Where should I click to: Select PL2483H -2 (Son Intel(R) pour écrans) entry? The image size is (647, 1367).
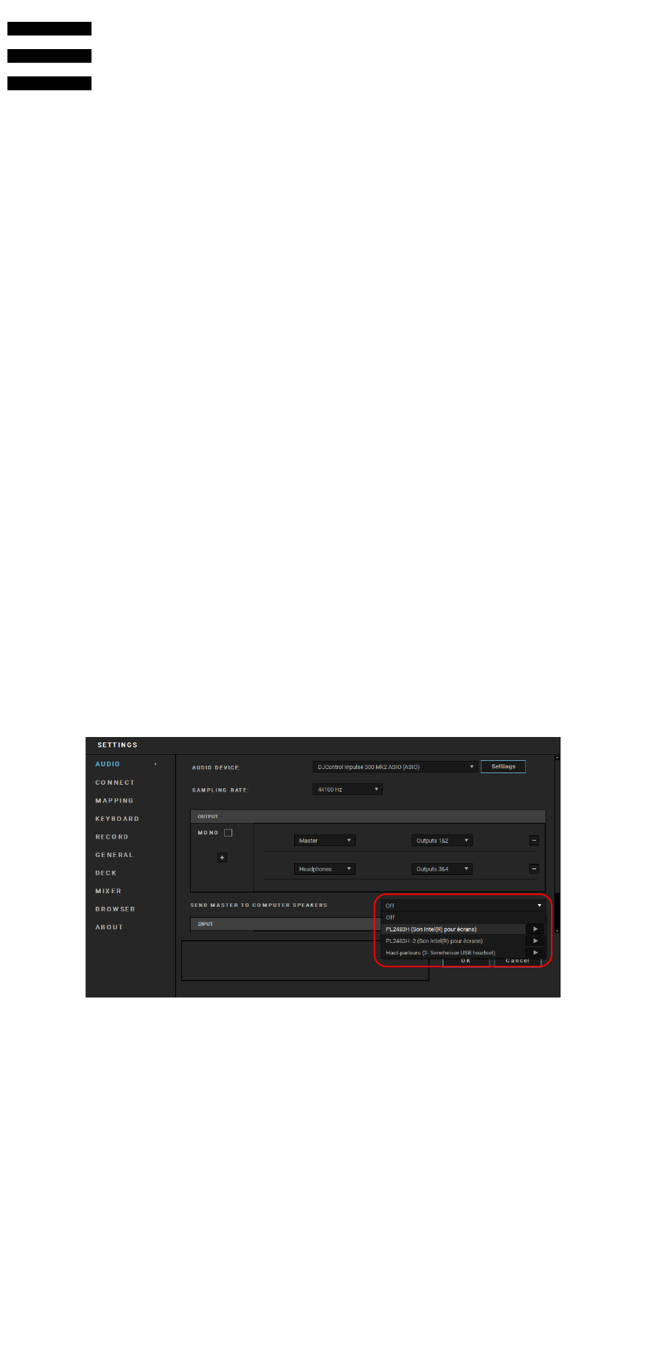click(x=454, y=941)
